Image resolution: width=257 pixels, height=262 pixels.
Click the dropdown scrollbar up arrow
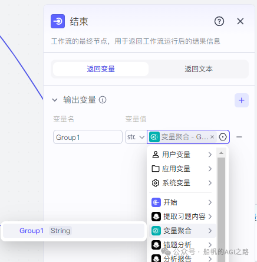(x=221, y=153)
